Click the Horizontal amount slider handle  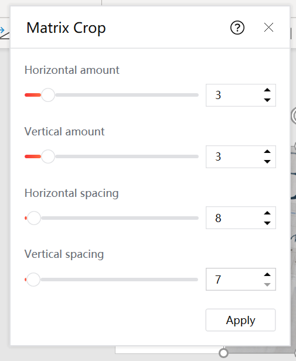(48, 95)
